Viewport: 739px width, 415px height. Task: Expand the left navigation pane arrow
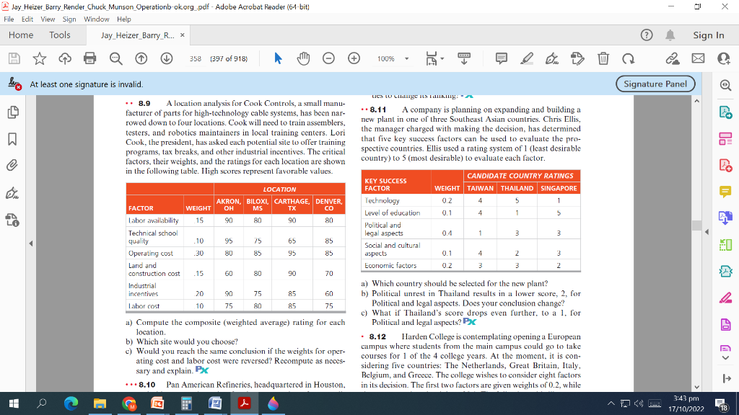pos(30,244)
